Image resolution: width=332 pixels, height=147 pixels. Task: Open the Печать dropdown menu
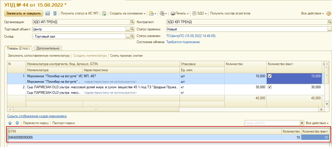[x=179, y=13]
